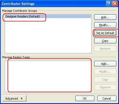119x104 pixels.
Task: Copy the selected contributor group
Action: click(105, 41)
